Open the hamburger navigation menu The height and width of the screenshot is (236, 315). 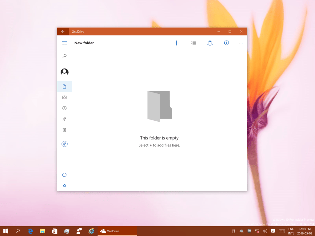pos(64,43)
